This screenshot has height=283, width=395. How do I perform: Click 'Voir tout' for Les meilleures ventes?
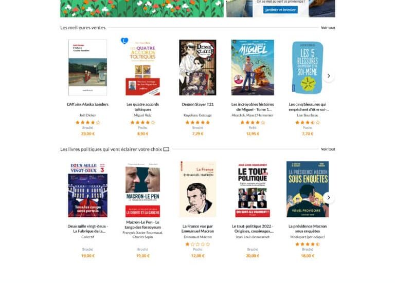pos(328,28)
